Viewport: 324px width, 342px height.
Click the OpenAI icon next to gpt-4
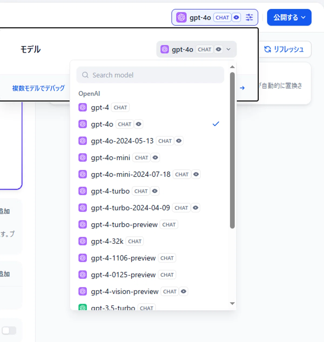tap(83, 107)
